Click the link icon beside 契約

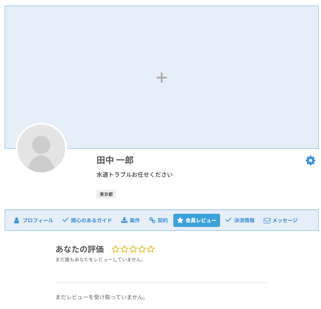click(152, 220)
